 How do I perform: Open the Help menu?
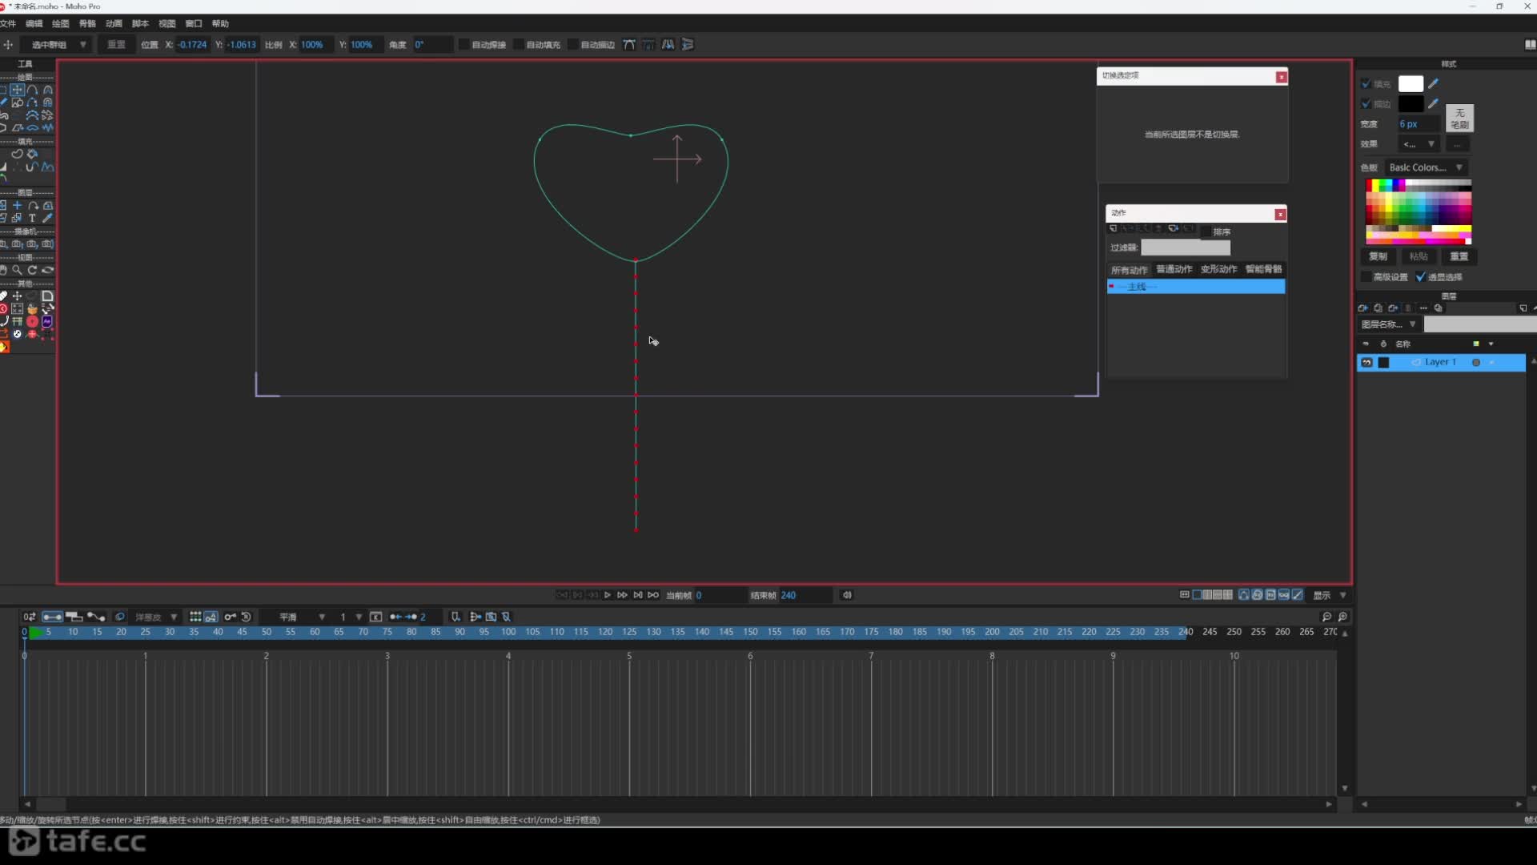pyautogui.click(x=220, y=23)
